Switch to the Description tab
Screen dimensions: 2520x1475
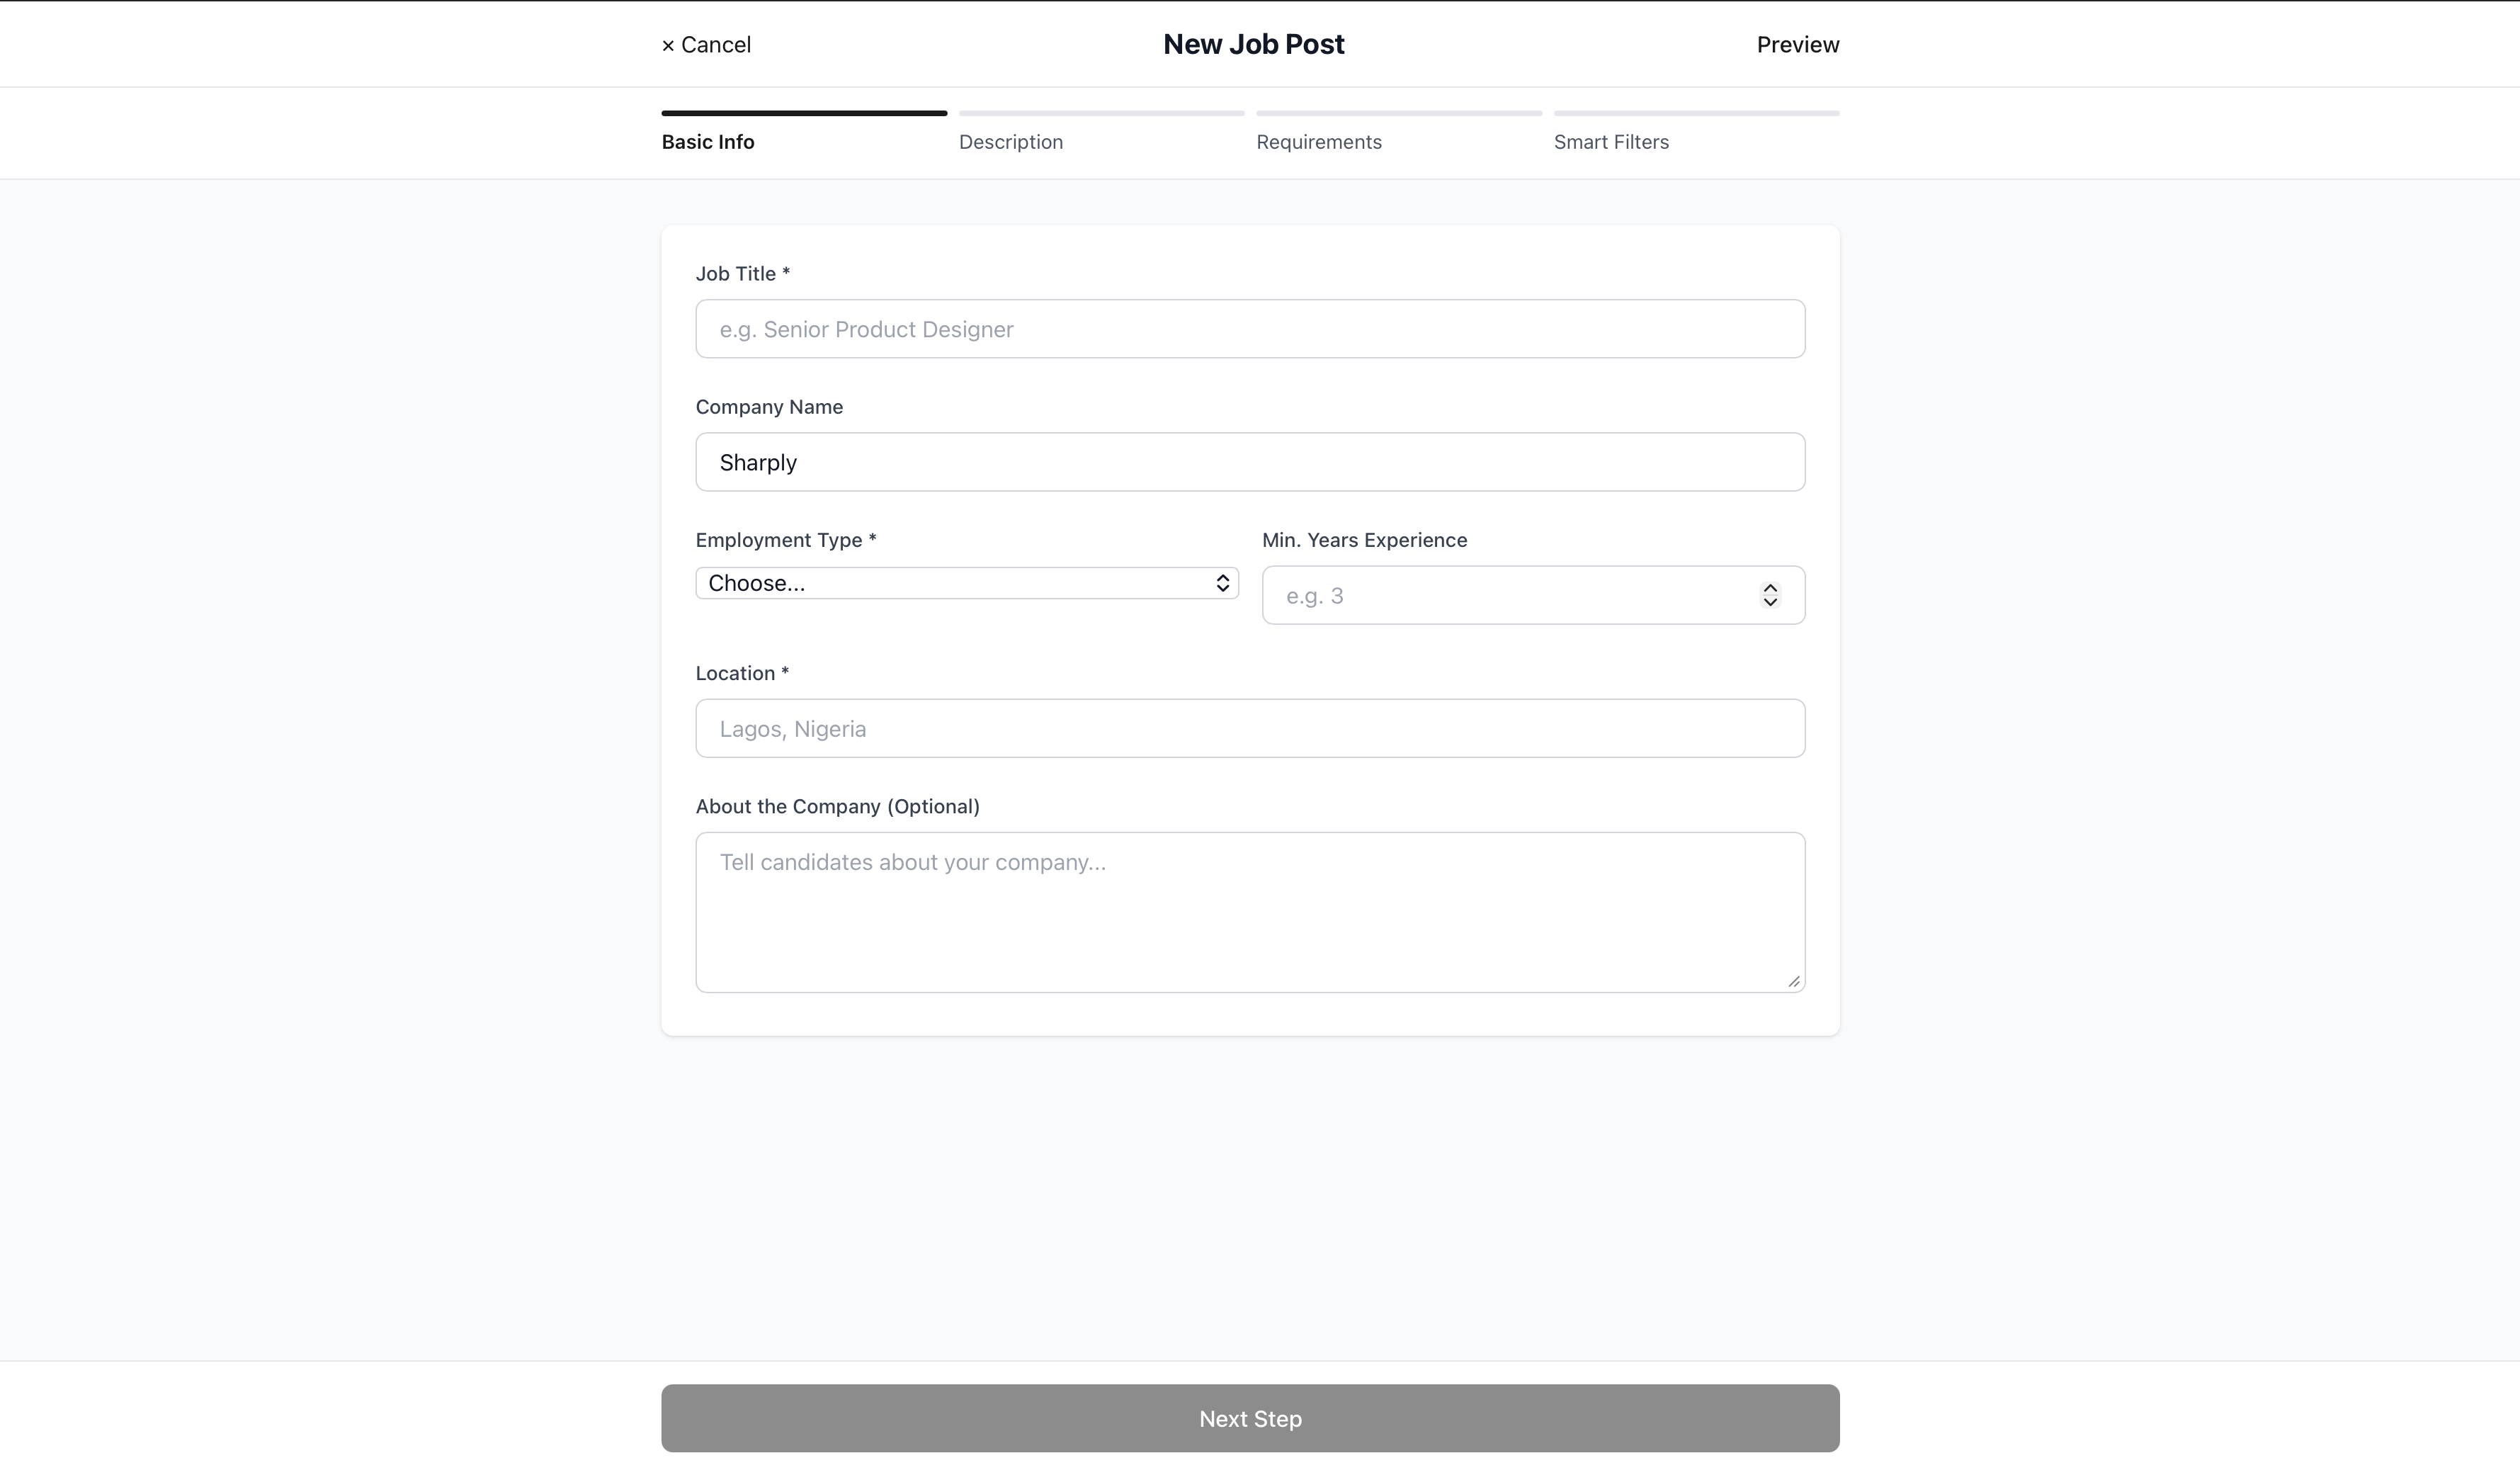(1010, 142)
